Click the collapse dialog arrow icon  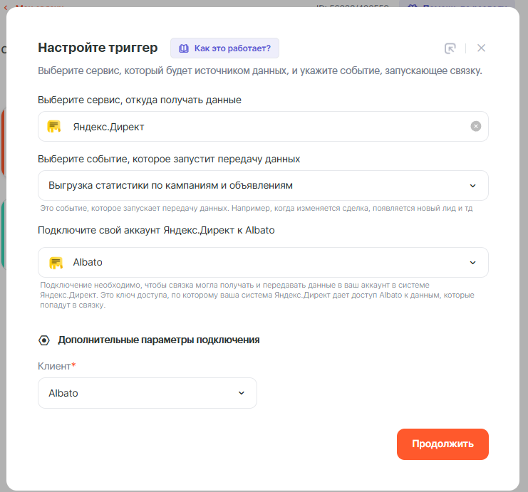450,48
